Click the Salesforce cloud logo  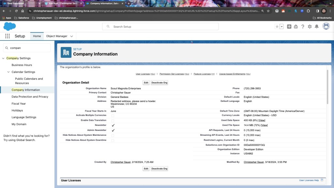(x=9, y=26)
